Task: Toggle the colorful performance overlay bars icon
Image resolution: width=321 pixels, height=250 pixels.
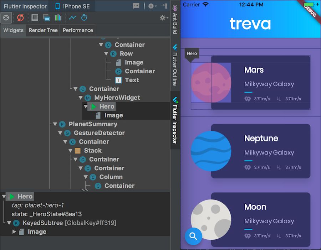Action: (x=58, y=18)
